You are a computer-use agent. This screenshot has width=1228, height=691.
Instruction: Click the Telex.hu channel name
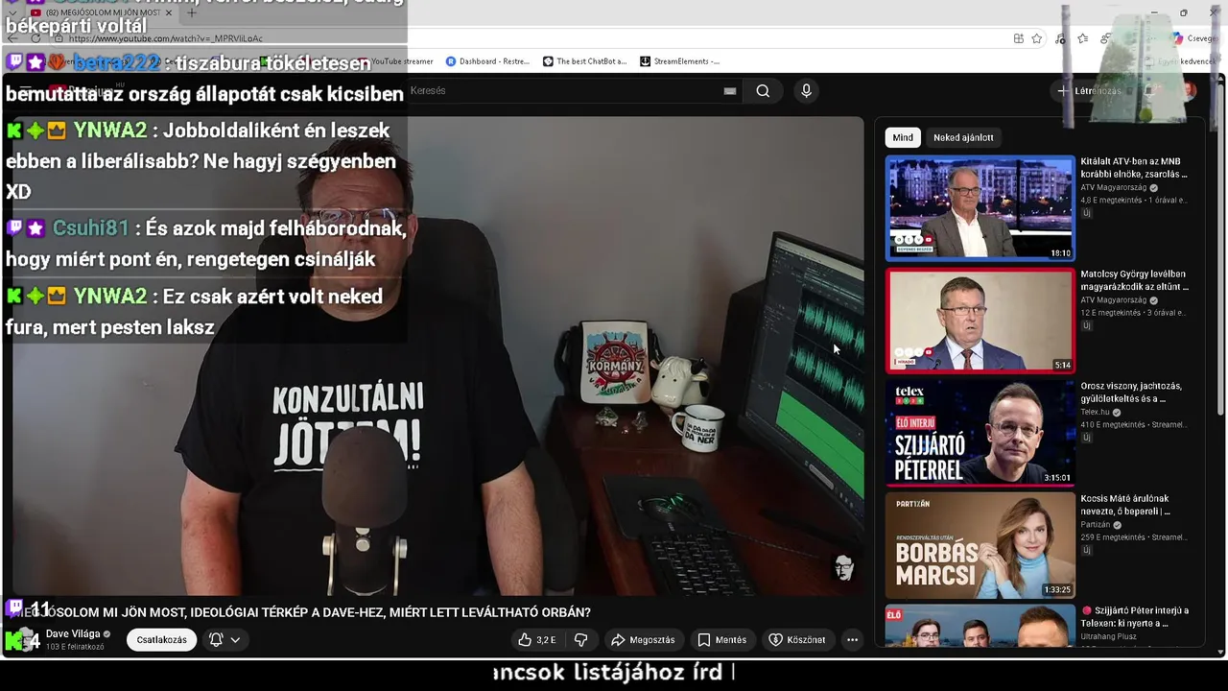[x=1095, y=412]
